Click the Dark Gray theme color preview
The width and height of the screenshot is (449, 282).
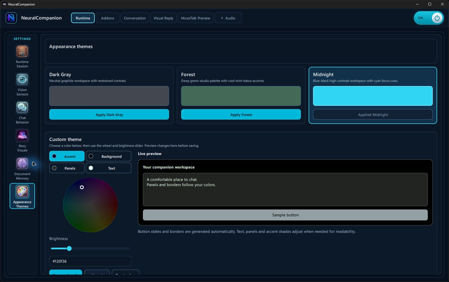(109, 96)
